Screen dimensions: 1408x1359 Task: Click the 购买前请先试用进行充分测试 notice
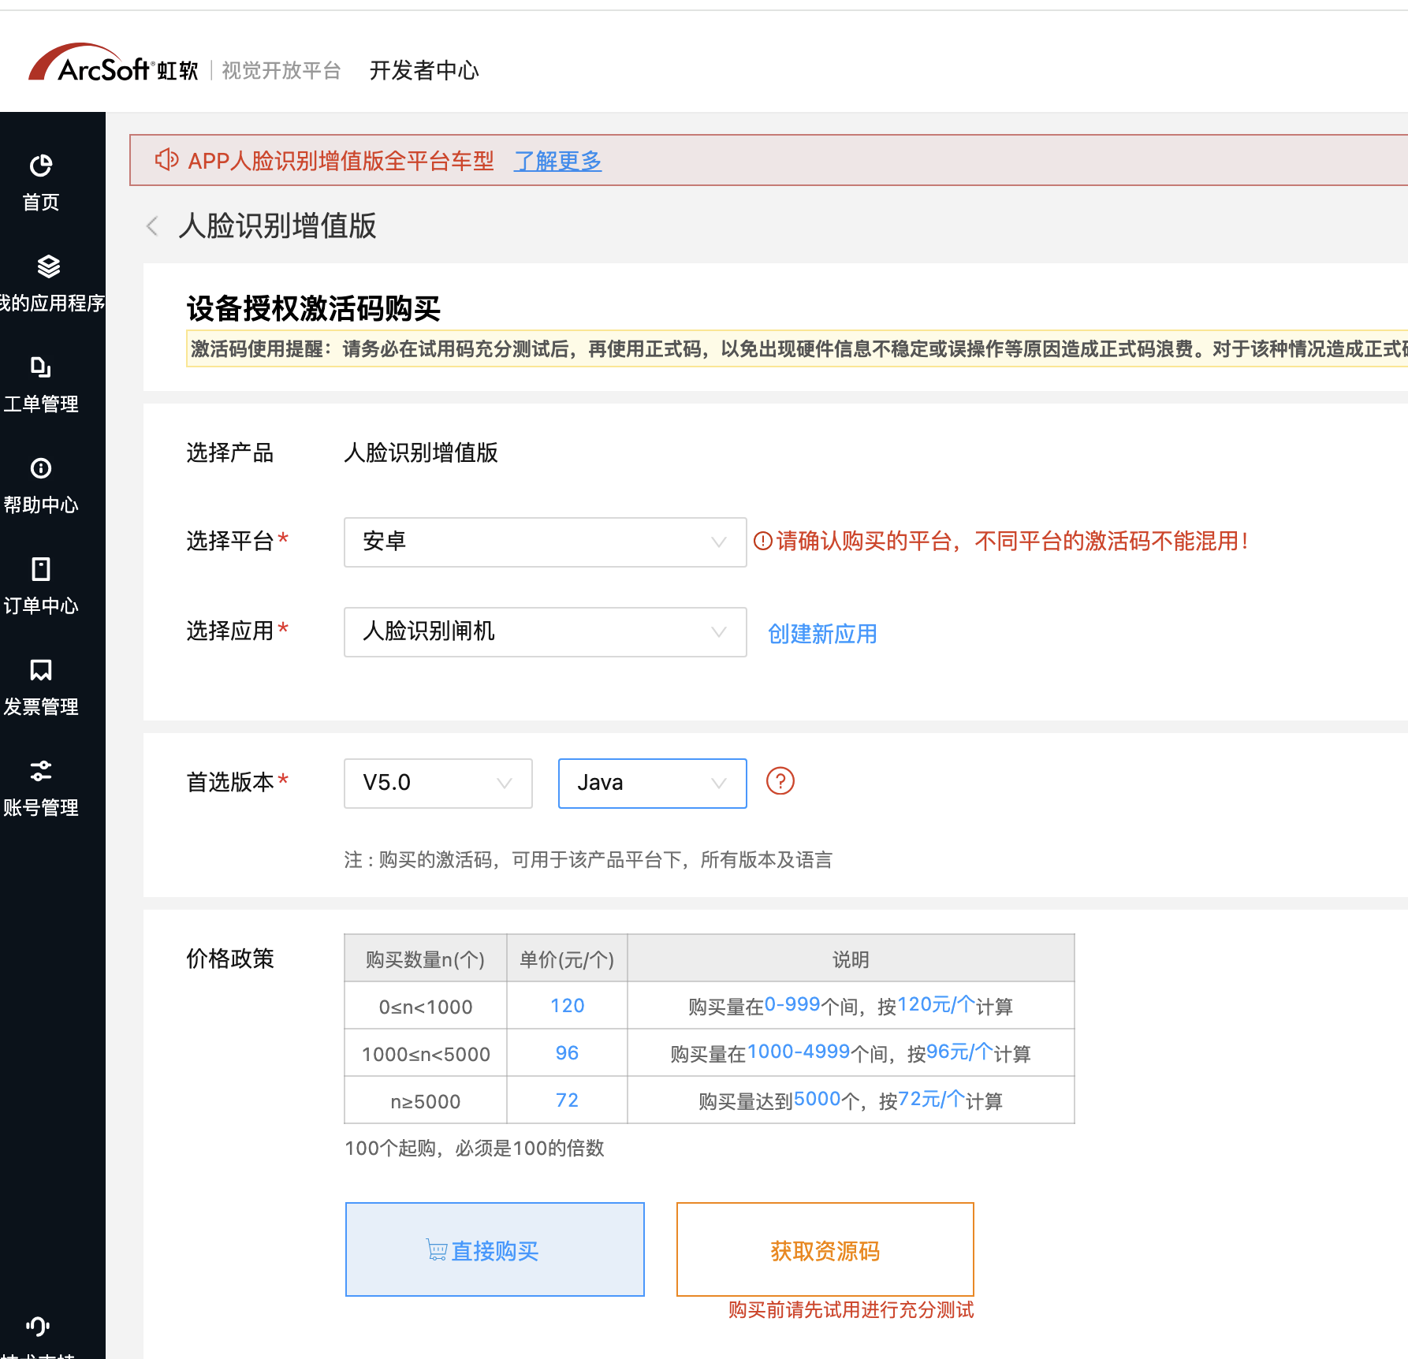tap(851, 1309)
